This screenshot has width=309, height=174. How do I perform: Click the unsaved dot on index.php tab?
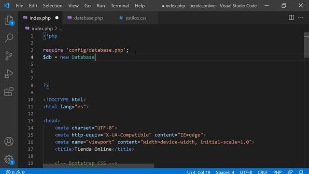click(x=57, y=18)
